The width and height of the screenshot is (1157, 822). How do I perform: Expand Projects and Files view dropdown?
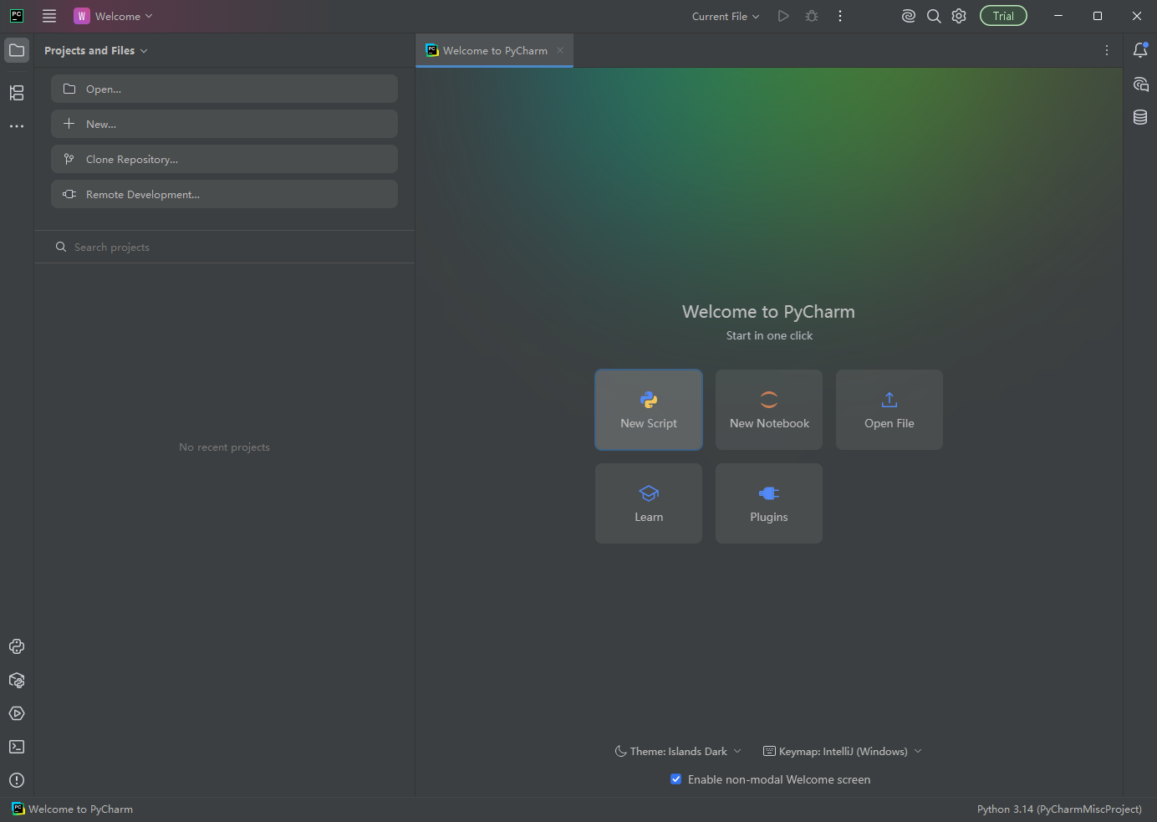point(96,51)
